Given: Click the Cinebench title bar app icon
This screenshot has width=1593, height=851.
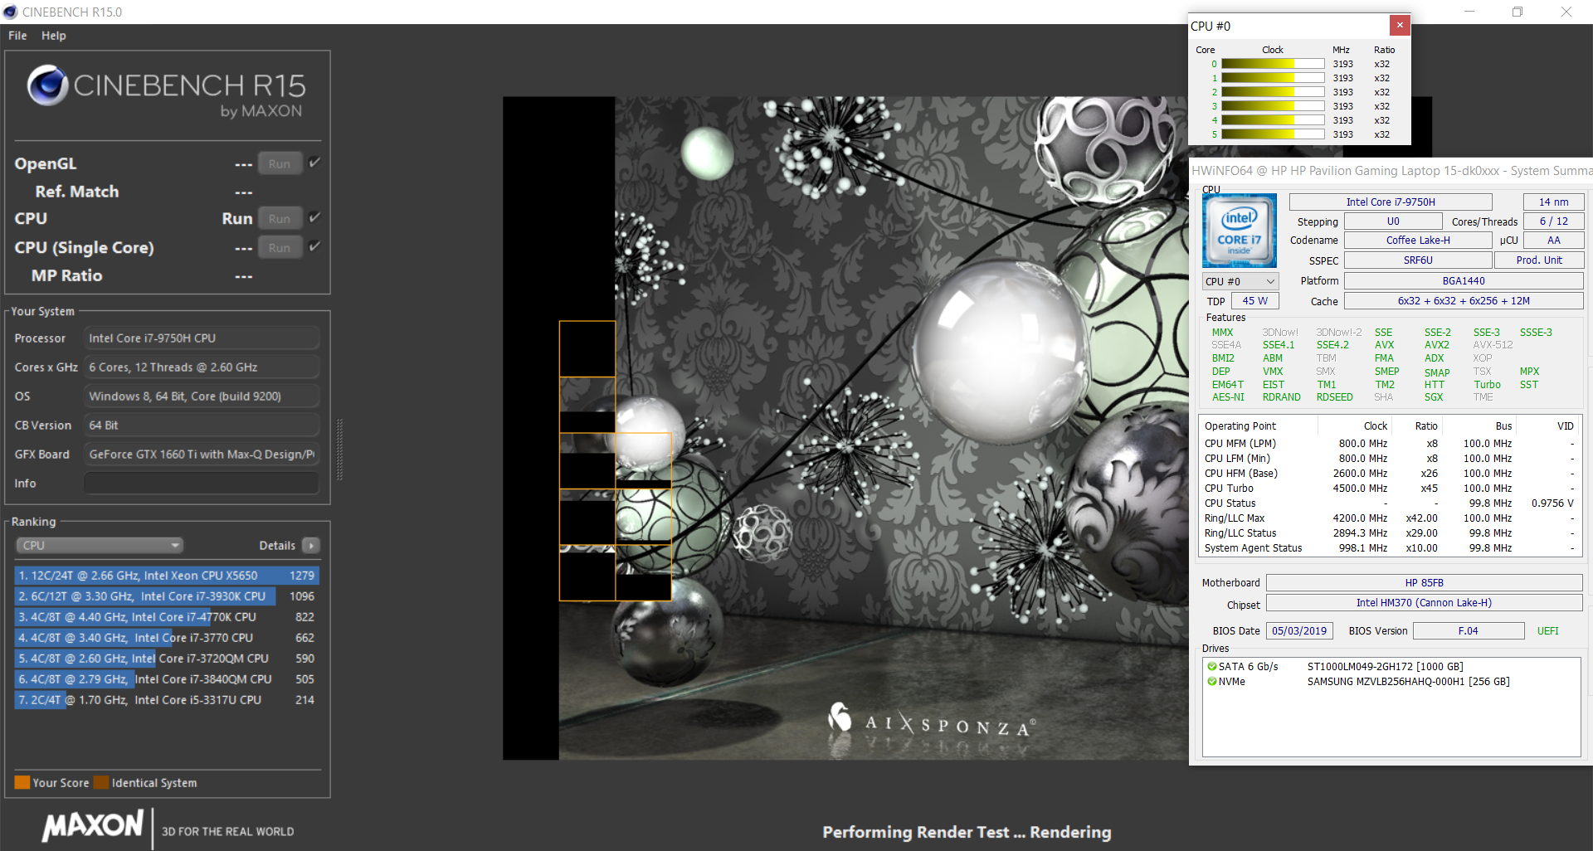Looking at the screenshot, I should [10, 12].
